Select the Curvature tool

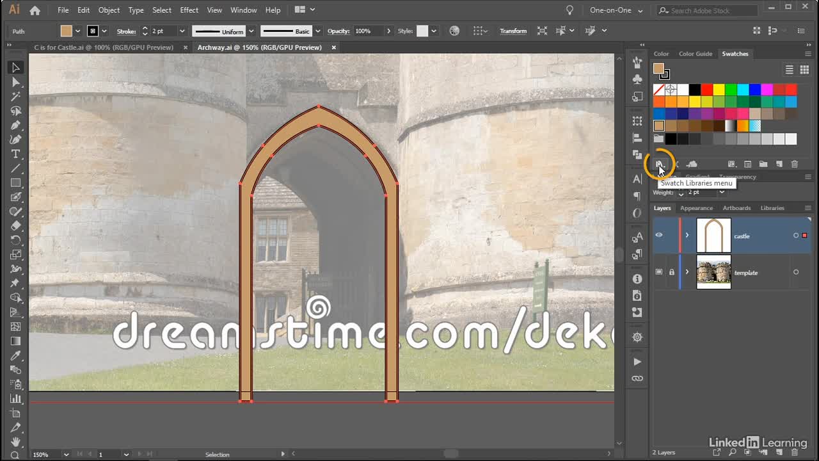point(16,140)
